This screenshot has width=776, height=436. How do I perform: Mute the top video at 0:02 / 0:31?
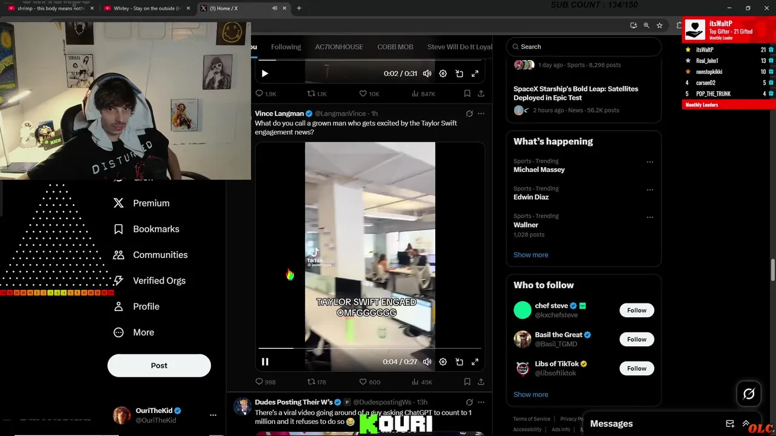coord(427,73)
